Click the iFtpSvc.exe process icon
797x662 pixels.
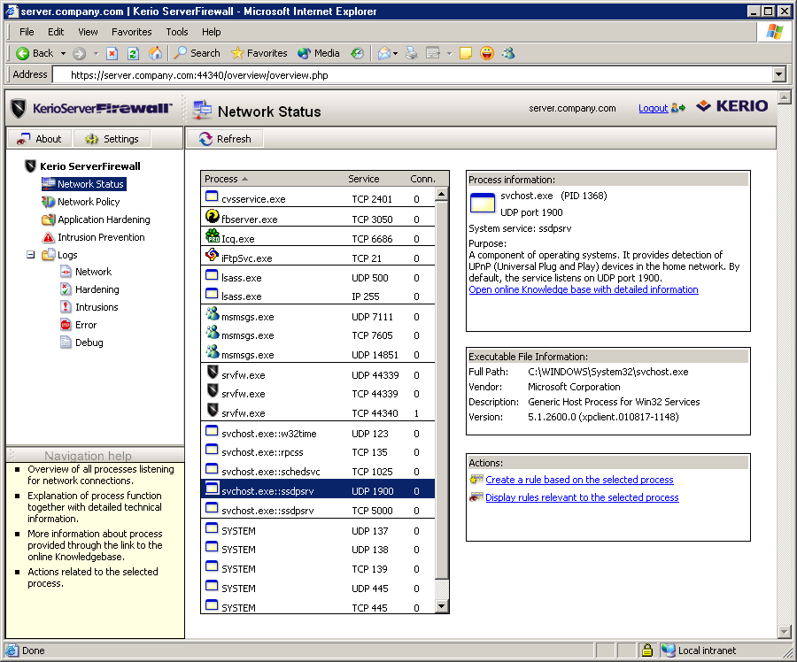click(x=212, y=256)
